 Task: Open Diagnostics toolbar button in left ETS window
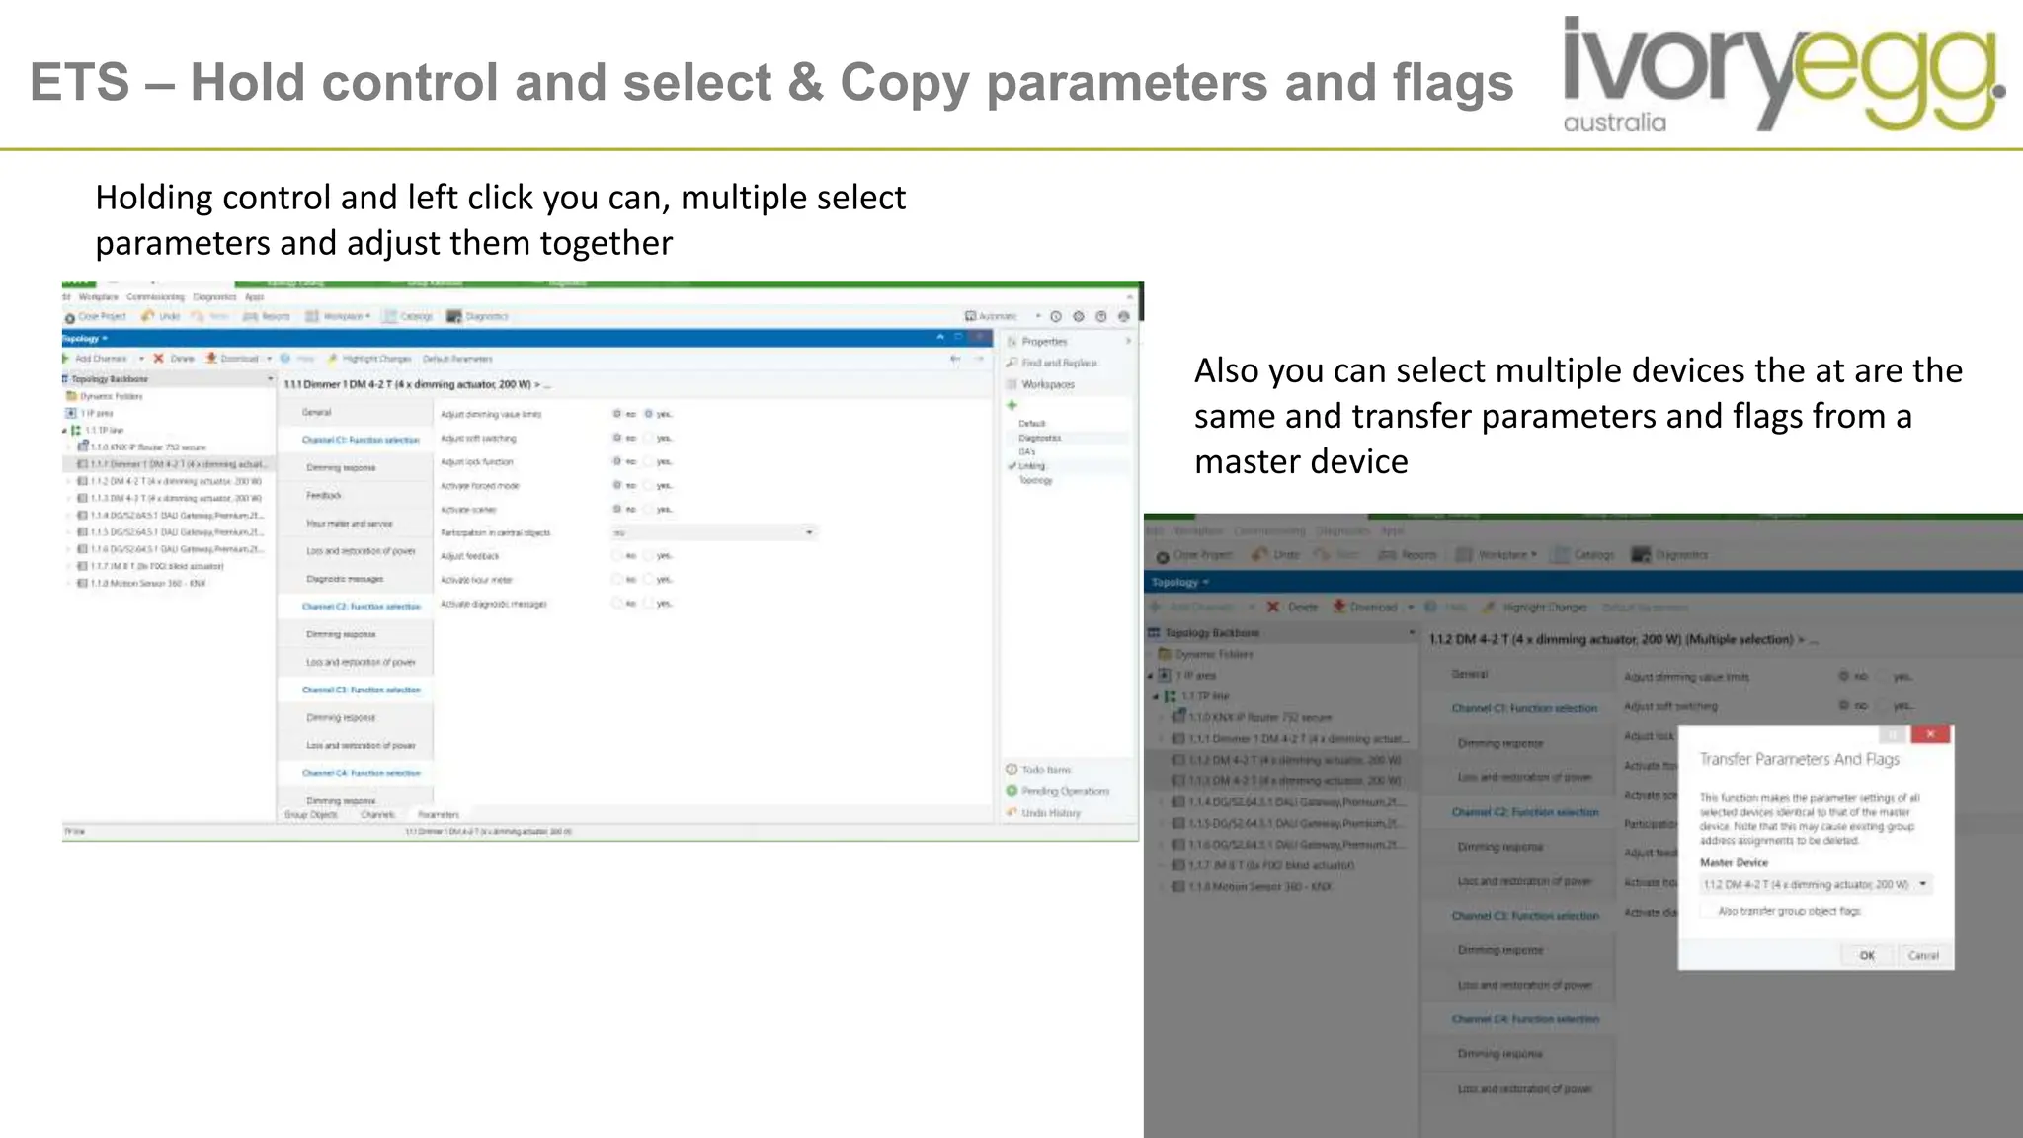click(477, 316)
